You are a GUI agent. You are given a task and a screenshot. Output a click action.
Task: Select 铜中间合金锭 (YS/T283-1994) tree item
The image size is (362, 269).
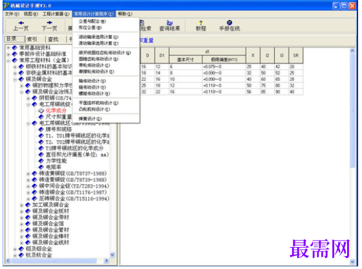[74, 186]
